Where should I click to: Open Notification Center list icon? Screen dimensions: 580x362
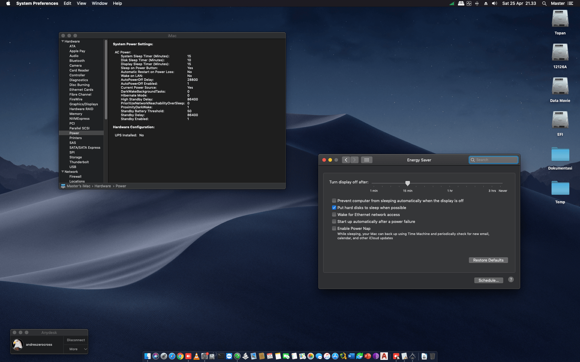570,3
